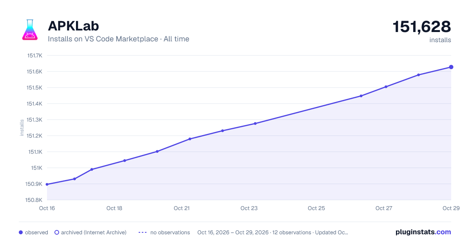Select the 'Installs on VS Code Marketplace · All time' subtitle
470x246 pixels.
tap(118, 39)
